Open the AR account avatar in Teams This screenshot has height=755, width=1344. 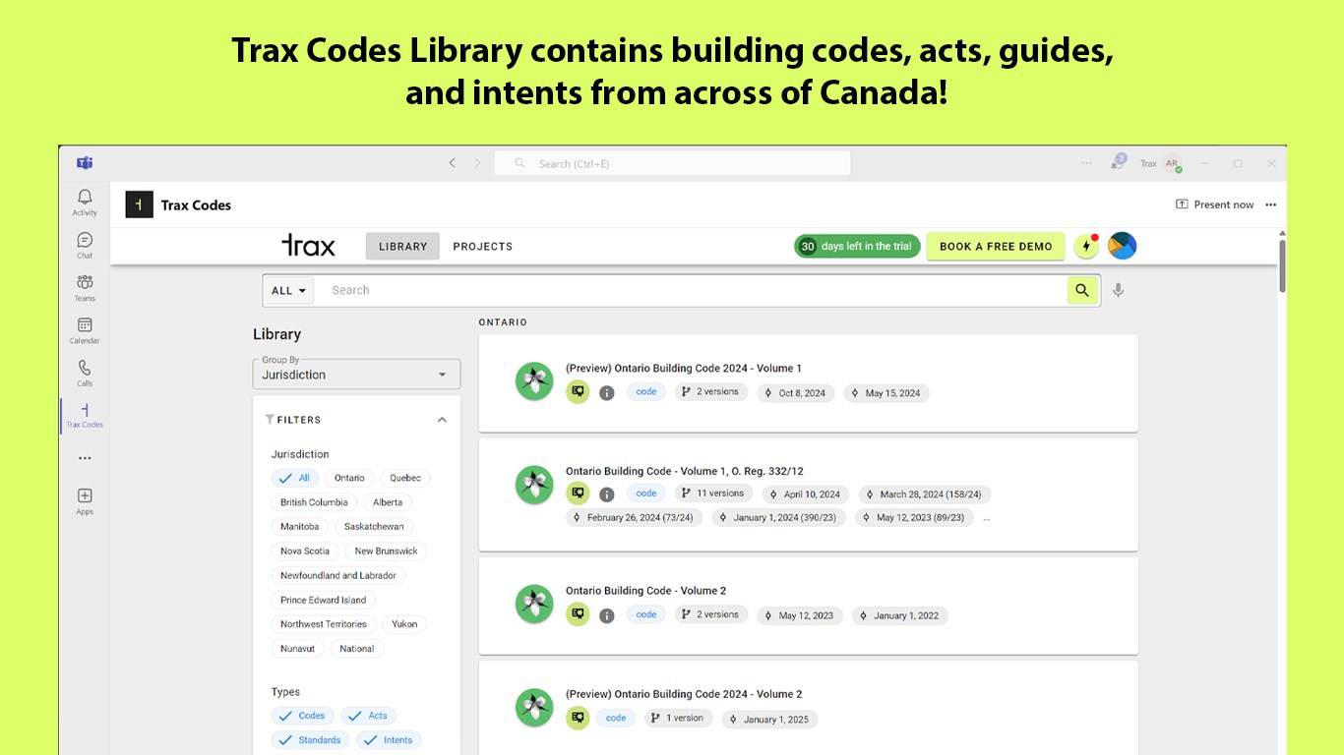click(x=1172, y=164)
